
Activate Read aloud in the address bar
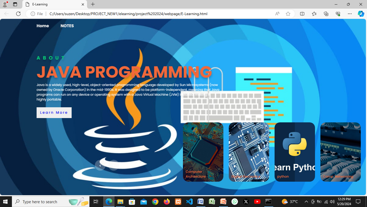pyautogui.click(x=277, y=14)
